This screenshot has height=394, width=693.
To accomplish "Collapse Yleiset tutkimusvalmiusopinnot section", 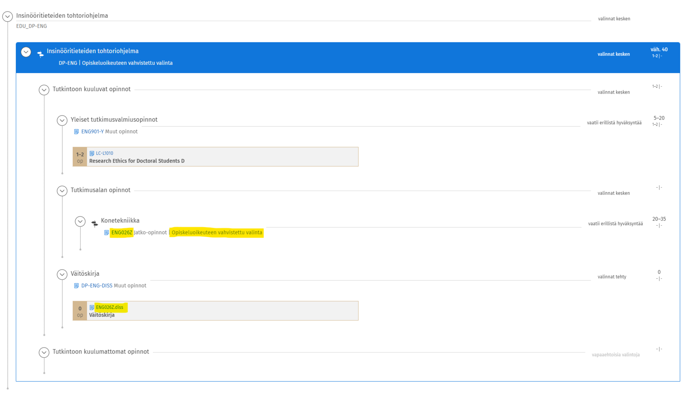I will (62, 120).
